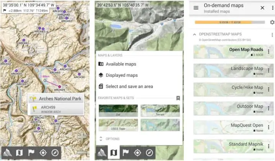Tap the compass icon in left toolbar
This screenshot has width=275, height=161.
[56, 153]
